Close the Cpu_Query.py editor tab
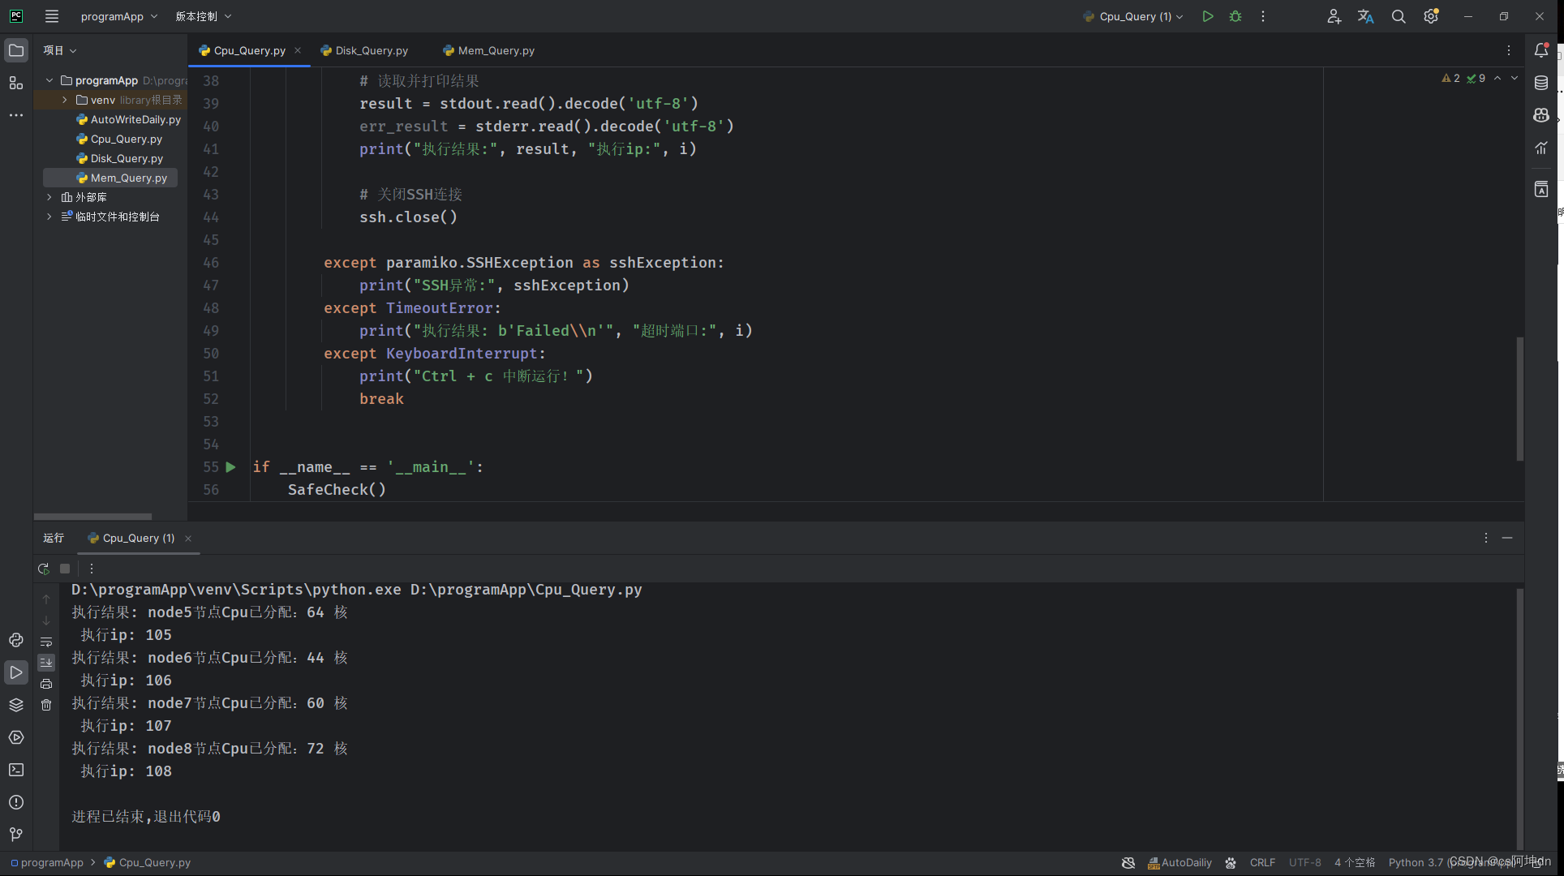Screen dimensions: 1564x876 (298, 50)
